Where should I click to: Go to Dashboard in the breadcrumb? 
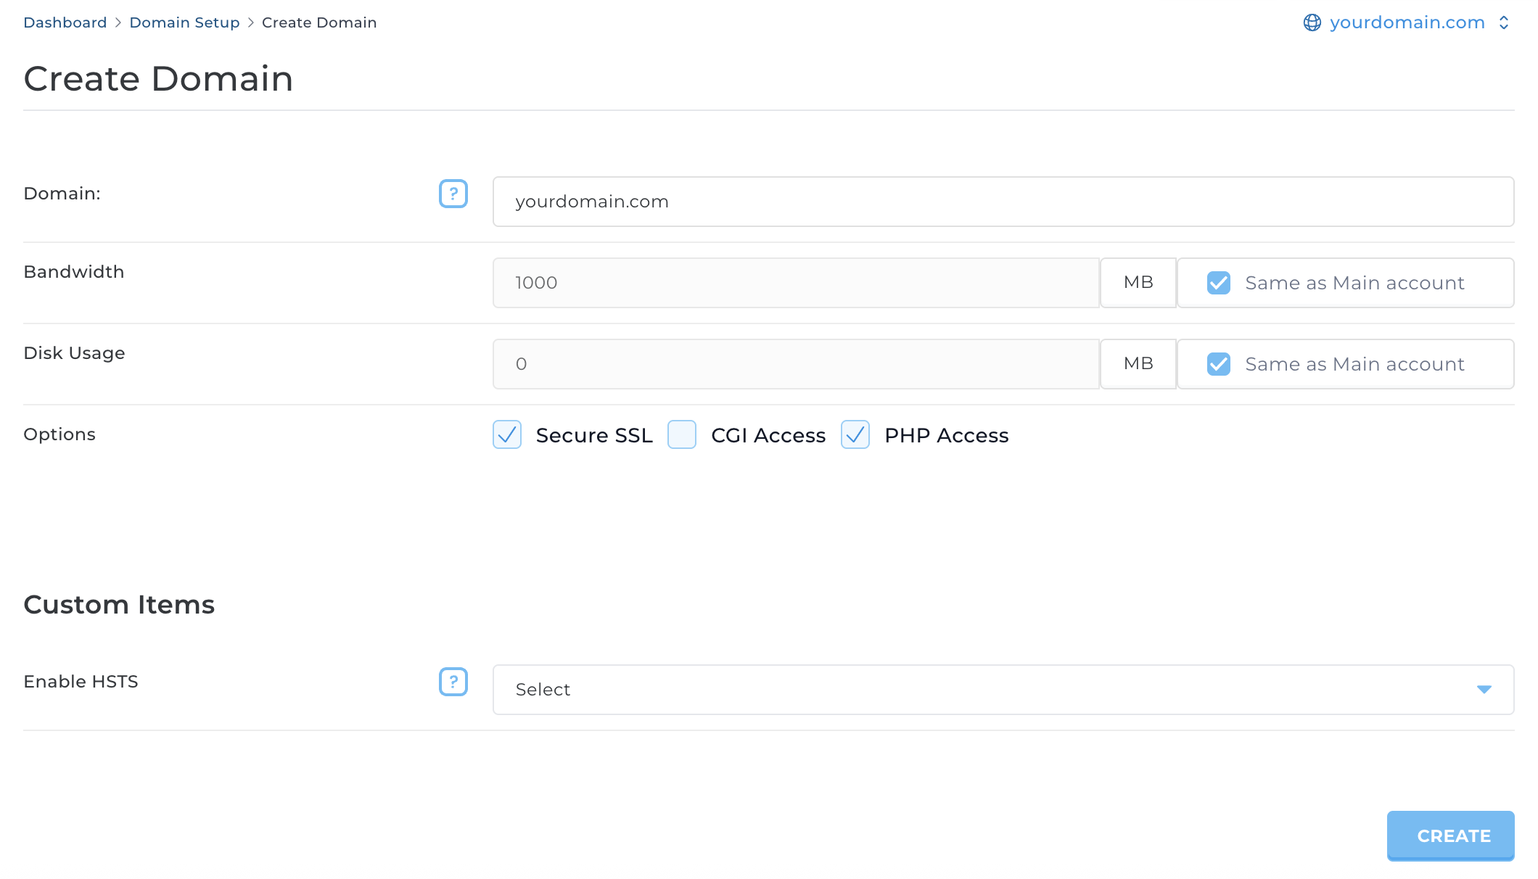(x=65, y=22)
